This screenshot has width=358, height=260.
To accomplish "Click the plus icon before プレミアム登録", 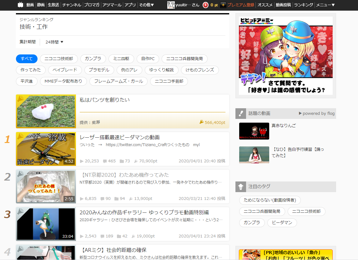I will click(223, 5).
